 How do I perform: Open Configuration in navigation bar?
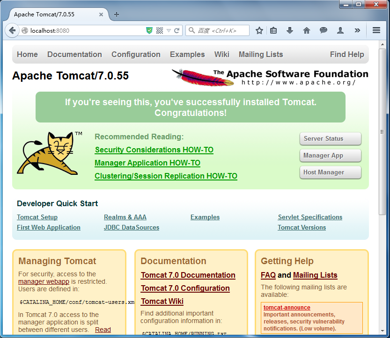tap(136, 54)
